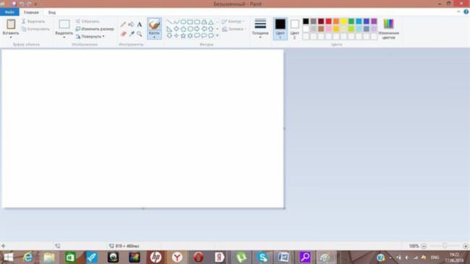
Task: Click the zoom slider handle
Action: click(x=445, y=246)
